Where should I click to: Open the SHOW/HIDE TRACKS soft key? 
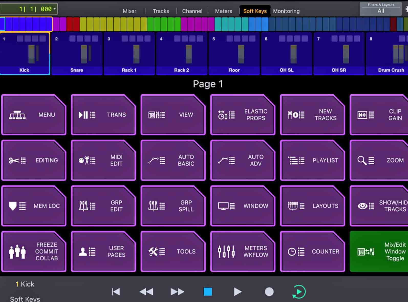[x=379, y=206]
